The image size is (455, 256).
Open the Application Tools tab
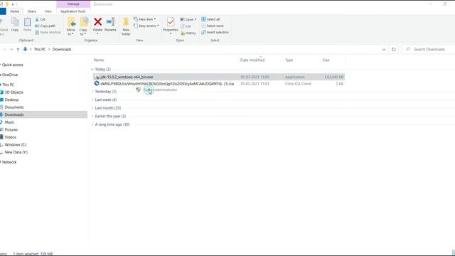pos(73,11)
